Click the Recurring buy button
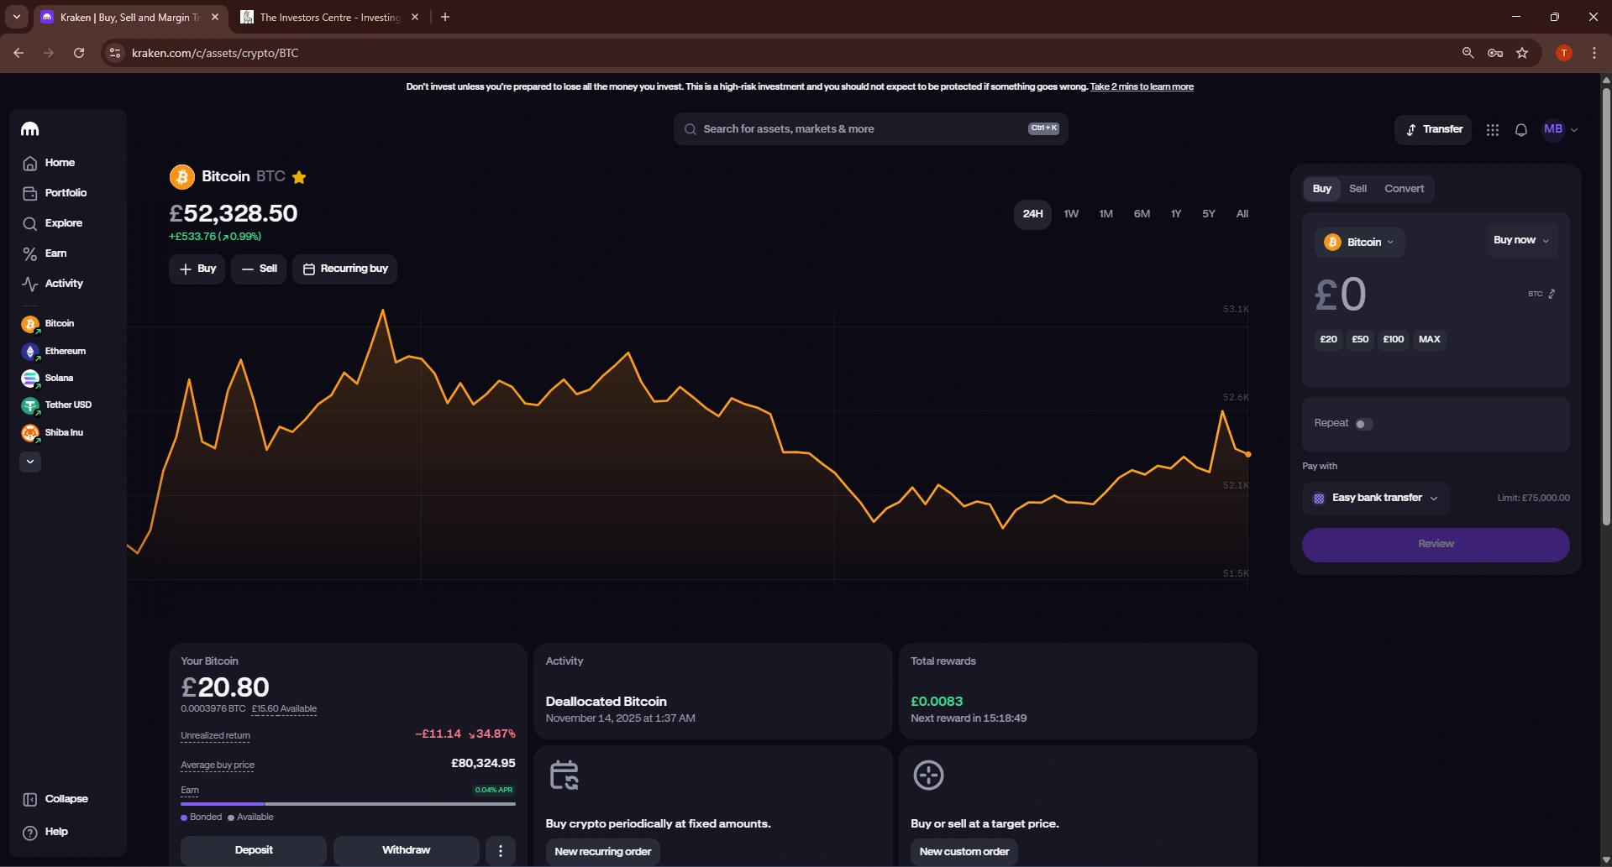The height and width of the screenshot is (867, 1612). (x=345, y=269)
